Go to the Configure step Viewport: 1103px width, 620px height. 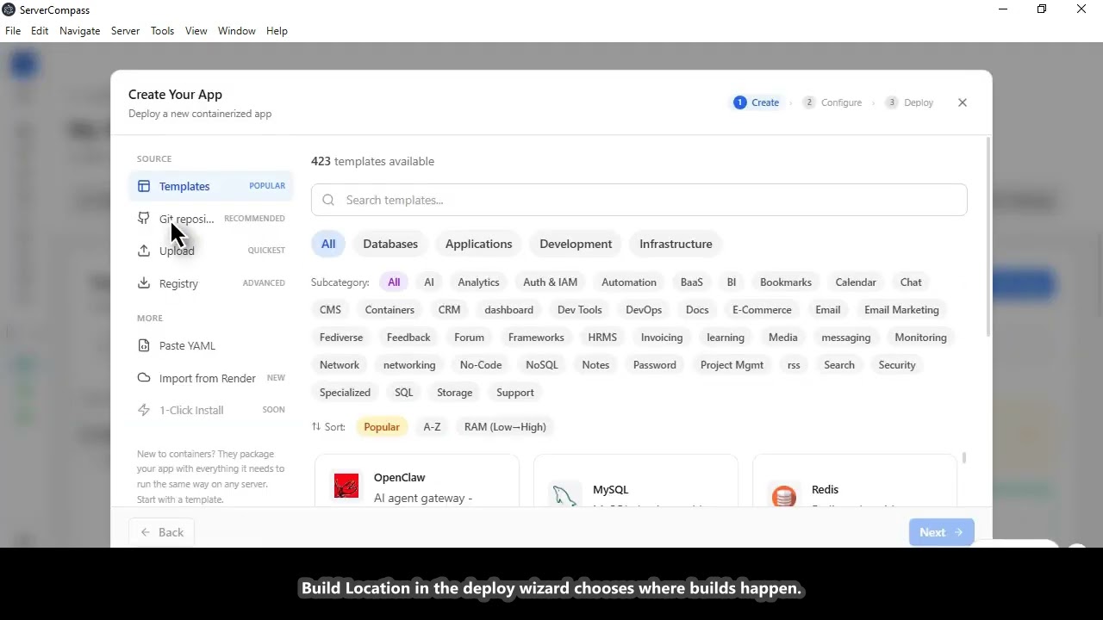point(832,102)
